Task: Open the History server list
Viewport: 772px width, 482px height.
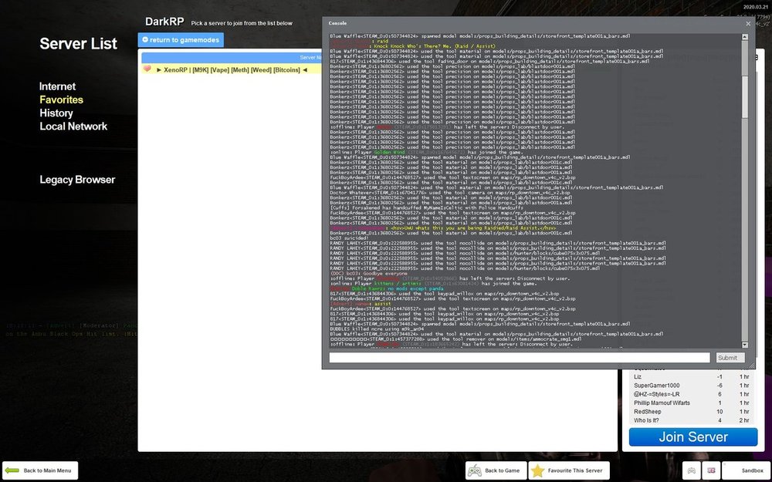Action: 56,113
